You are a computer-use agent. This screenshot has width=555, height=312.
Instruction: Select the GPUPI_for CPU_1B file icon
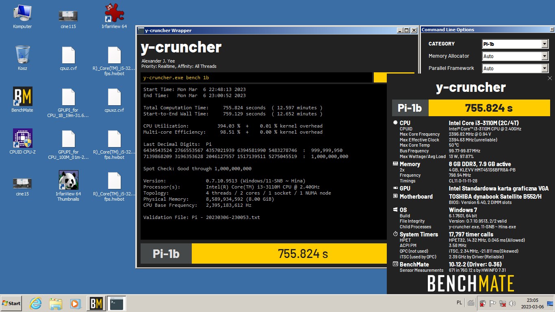(68, 103)
